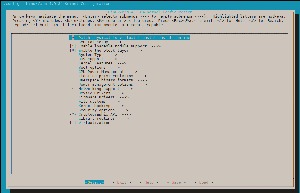
Task: Expand the Networking support arrow
Action: pos(129,89)
